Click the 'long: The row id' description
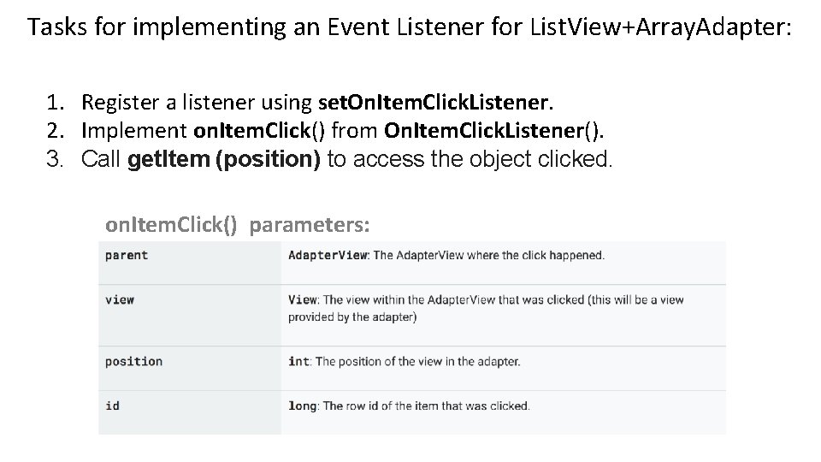The height and width of the screenshot is (462, 821). 409,406
